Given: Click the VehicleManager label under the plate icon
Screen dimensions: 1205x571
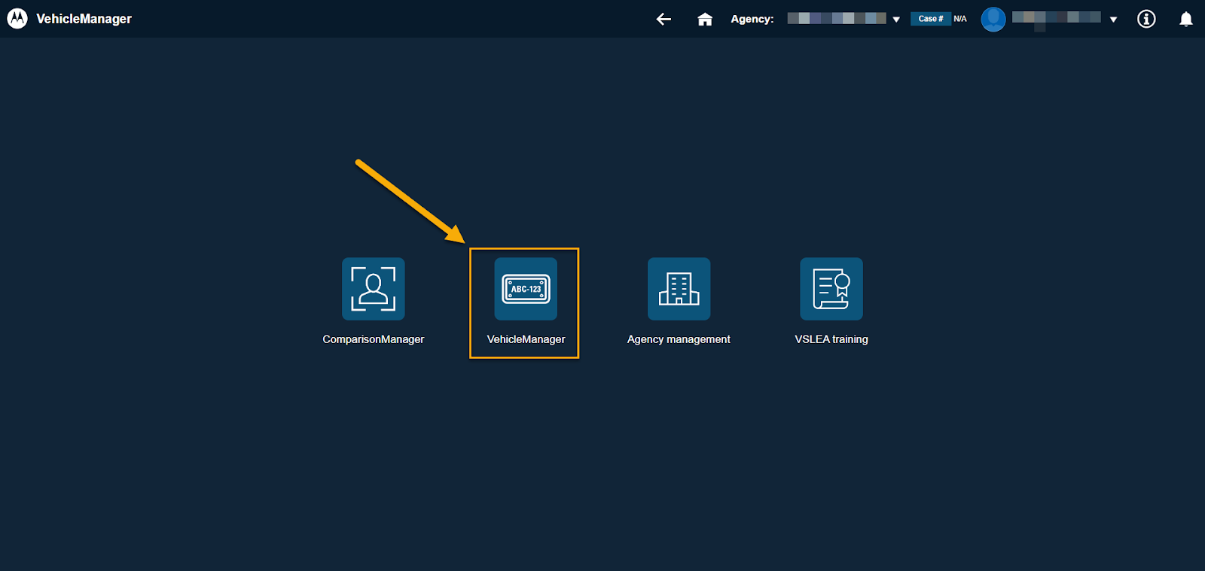Looking at the screenshot, I should 526,339.
